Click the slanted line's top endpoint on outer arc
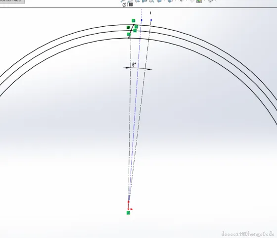The image size is (277, 238). click(134, 25)
